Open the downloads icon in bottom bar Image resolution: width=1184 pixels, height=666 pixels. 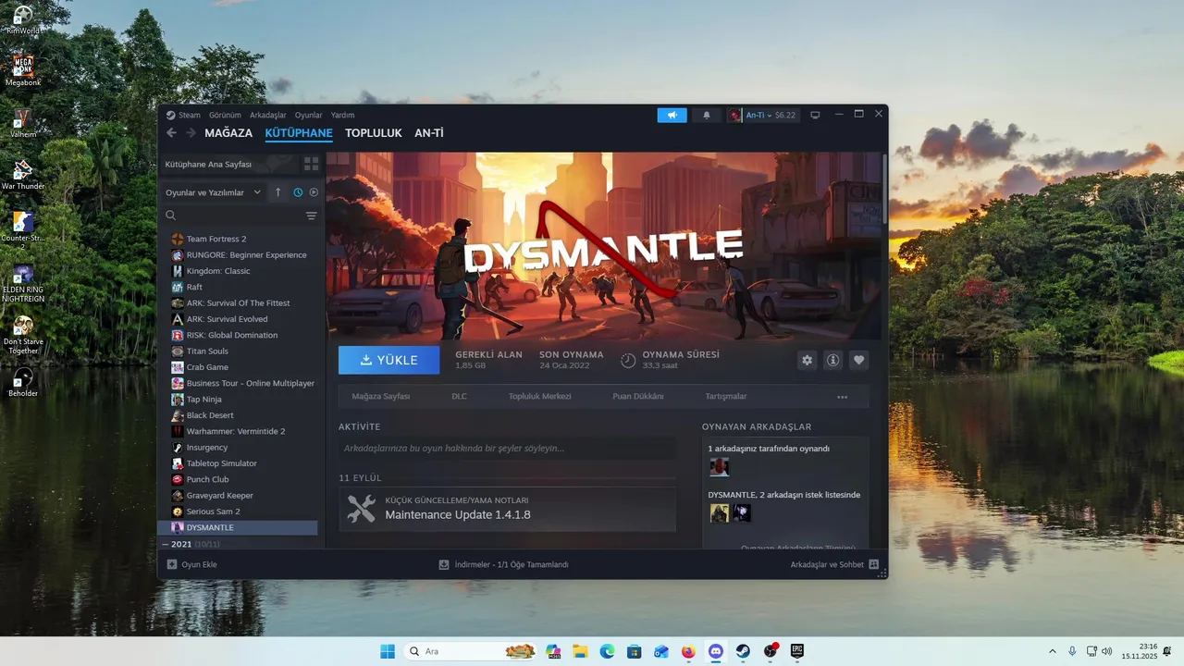pyautogui.click(x=444, y=564)
